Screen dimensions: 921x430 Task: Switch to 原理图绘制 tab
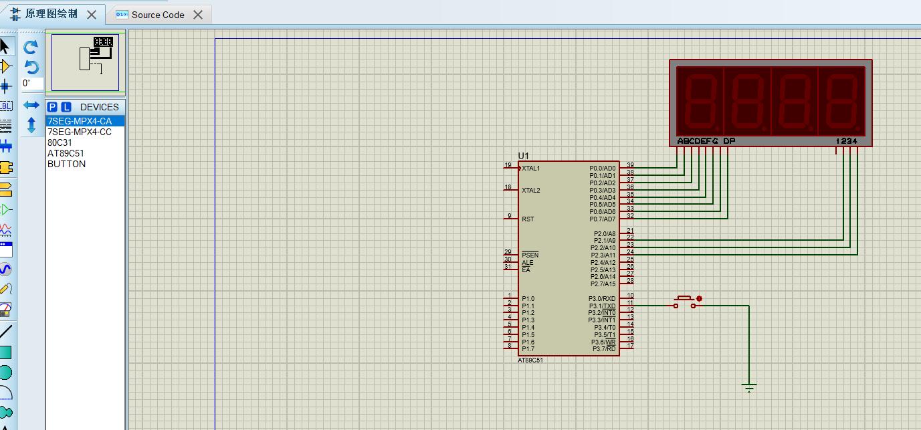[52, 14]
